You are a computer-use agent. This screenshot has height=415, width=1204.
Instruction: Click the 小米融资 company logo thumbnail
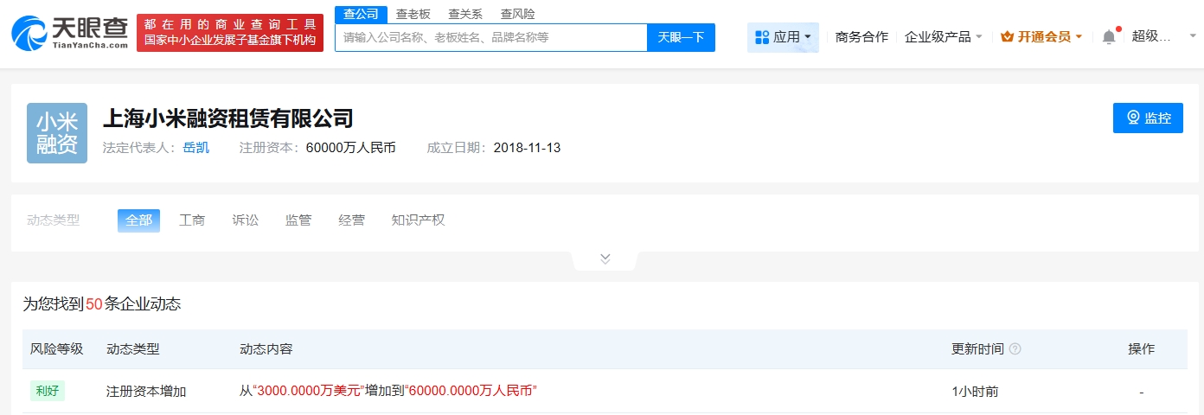pyautogui.click(x=57, y=133)
